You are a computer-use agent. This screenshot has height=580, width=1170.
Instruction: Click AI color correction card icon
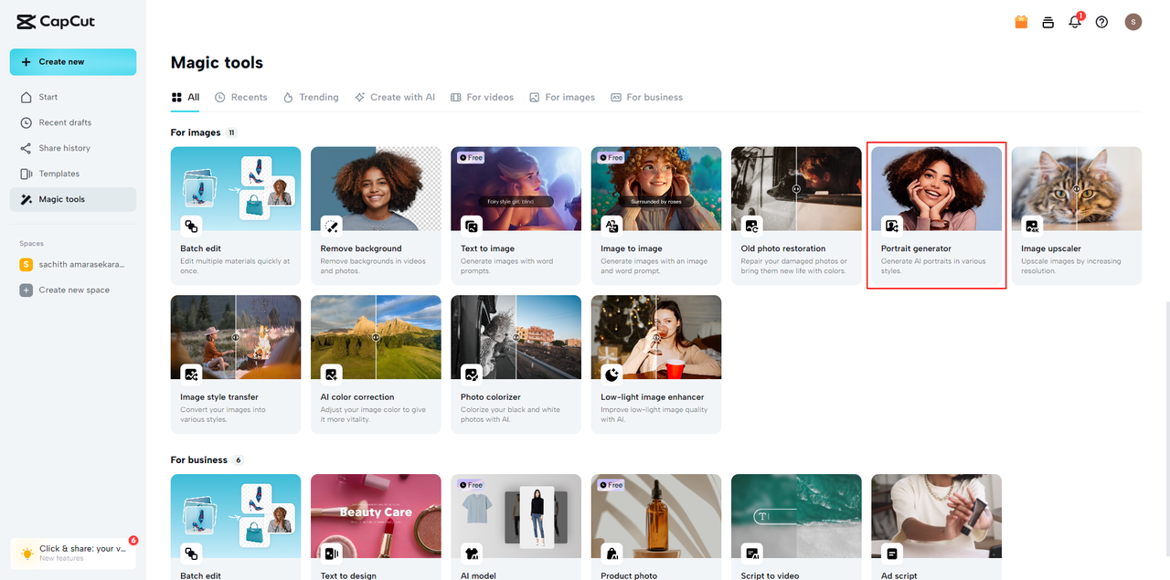point(332,374)
